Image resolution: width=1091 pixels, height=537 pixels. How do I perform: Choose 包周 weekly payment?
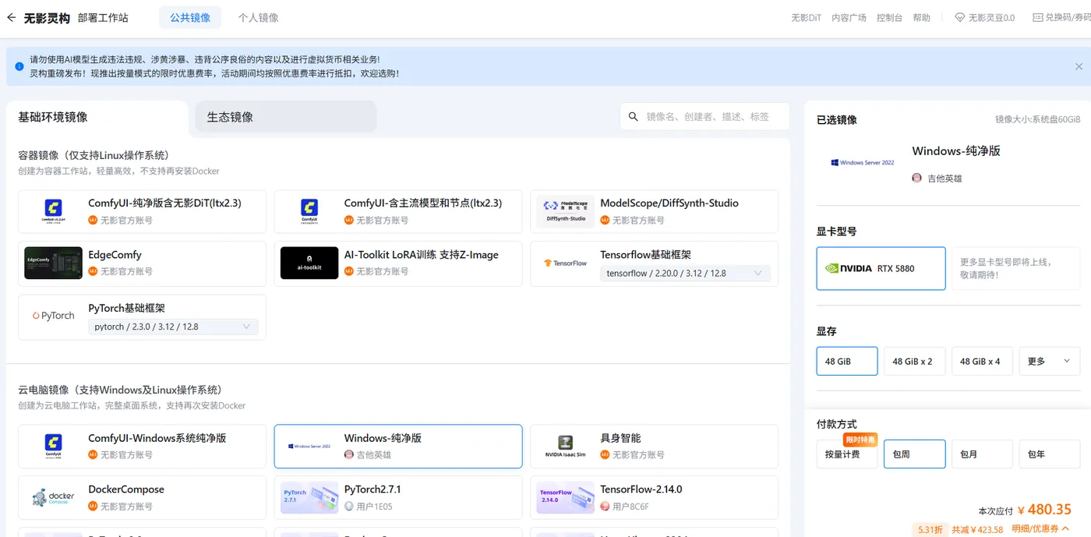coord(914,454)
